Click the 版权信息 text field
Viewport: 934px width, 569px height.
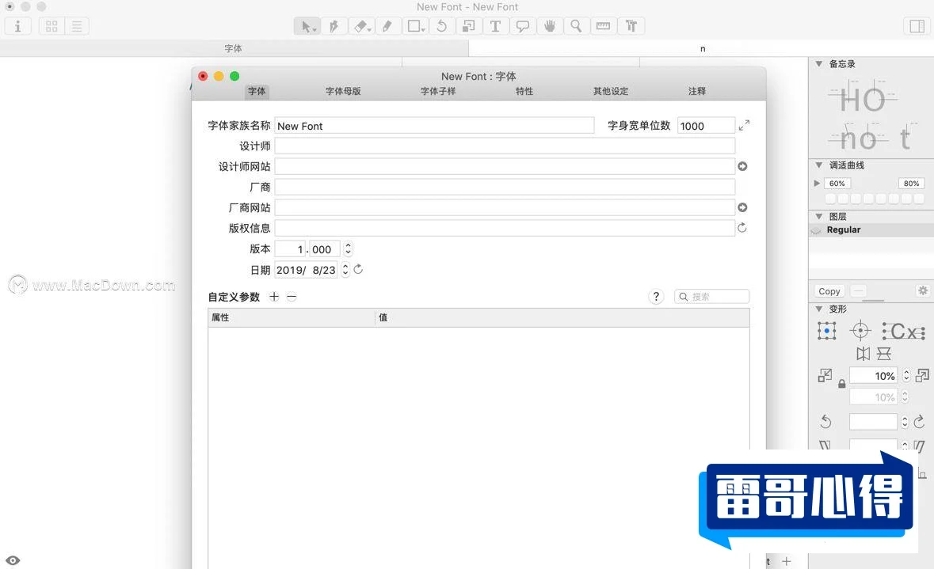505,228
